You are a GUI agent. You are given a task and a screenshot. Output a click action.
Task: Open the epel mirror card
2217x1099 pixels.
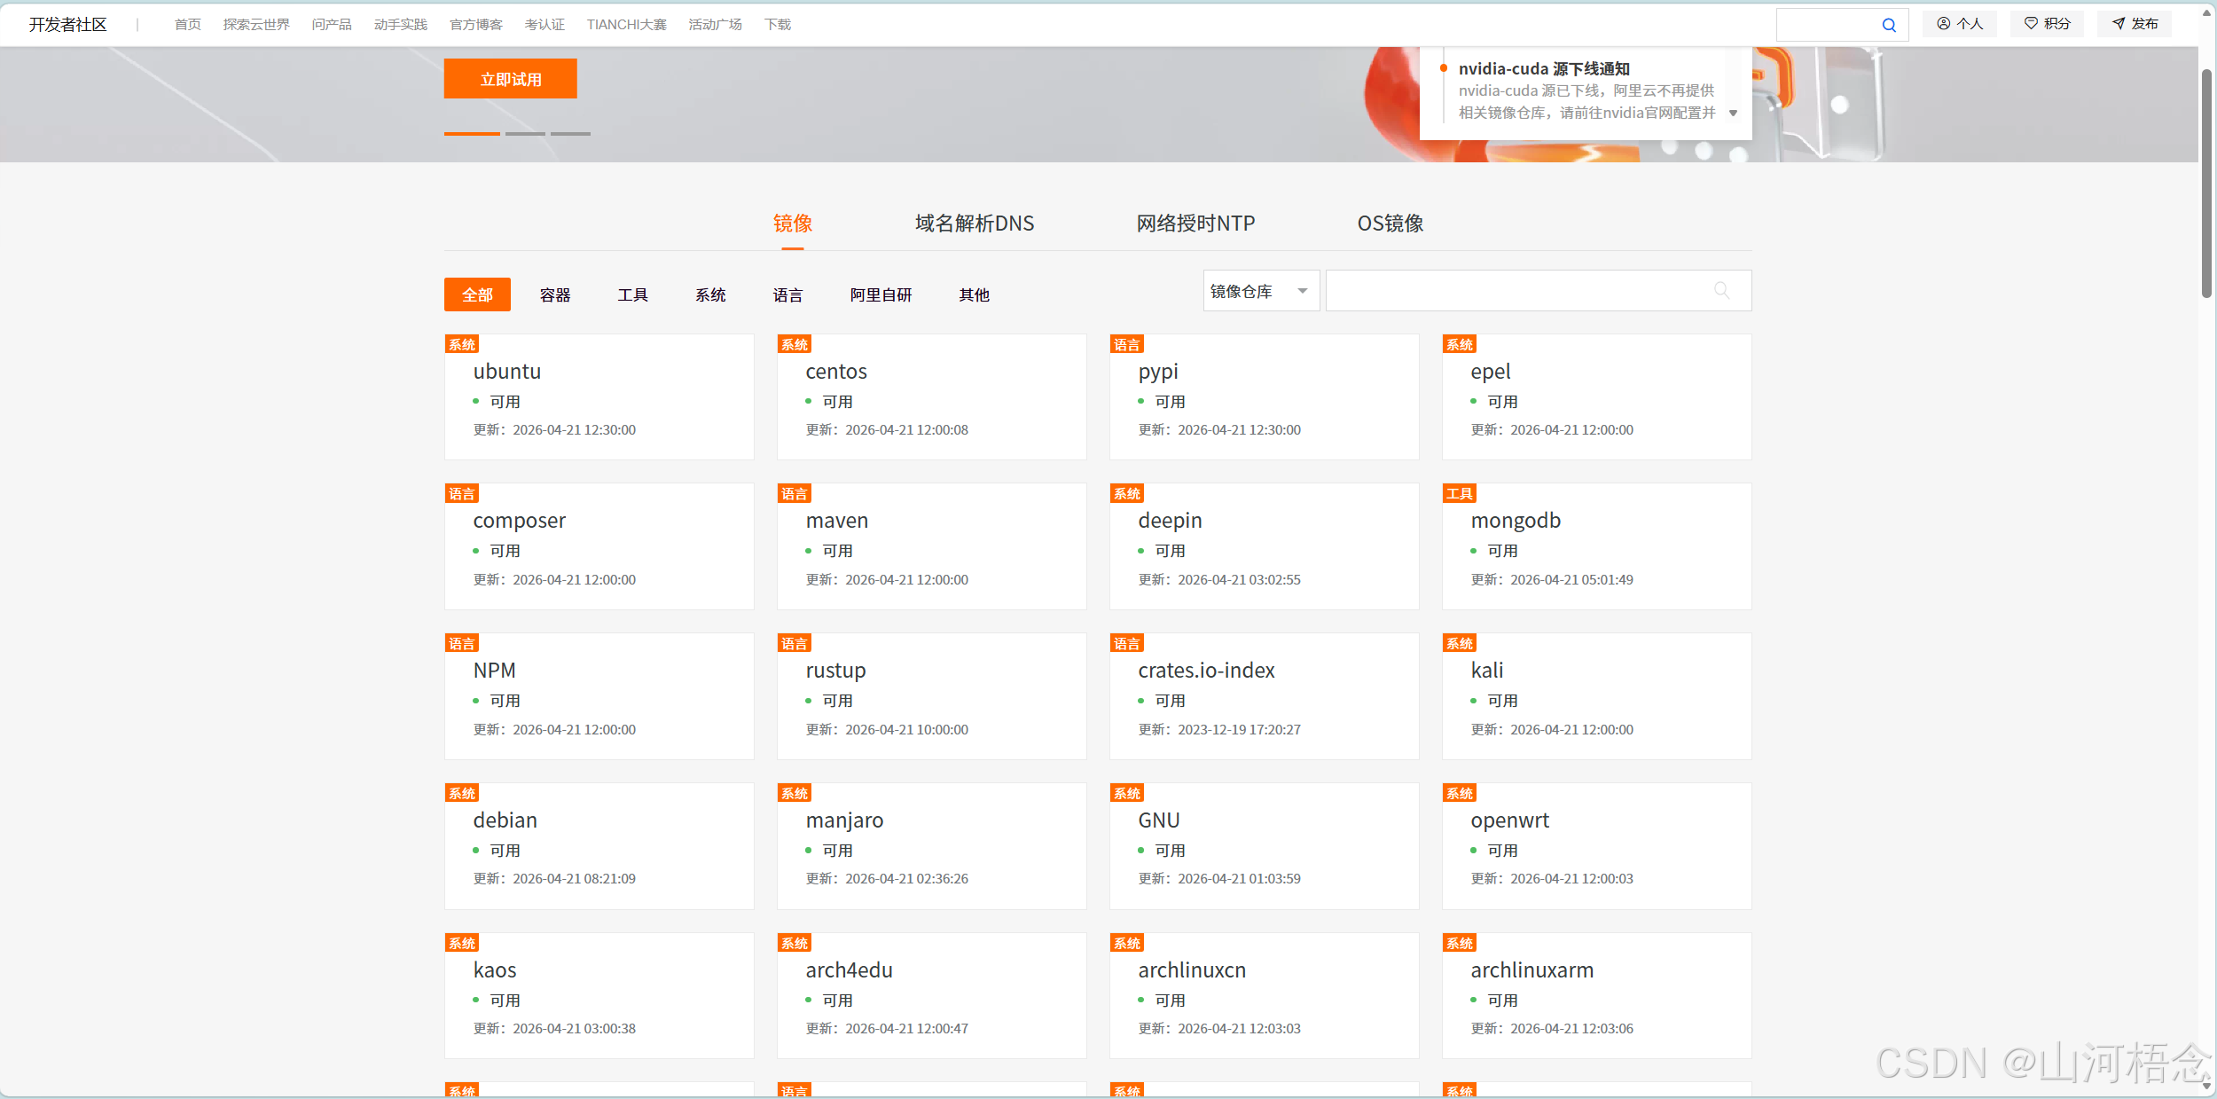(1597, 396)
